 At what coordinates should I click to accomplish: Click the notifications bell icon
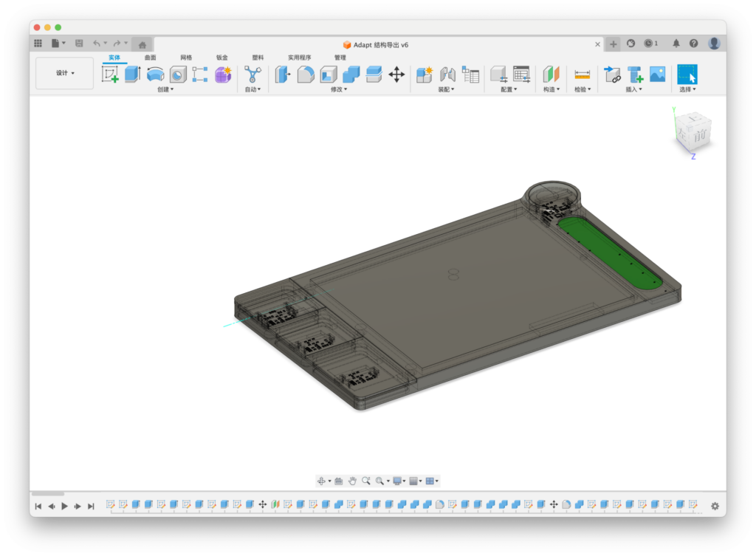(x=676, y=44)
